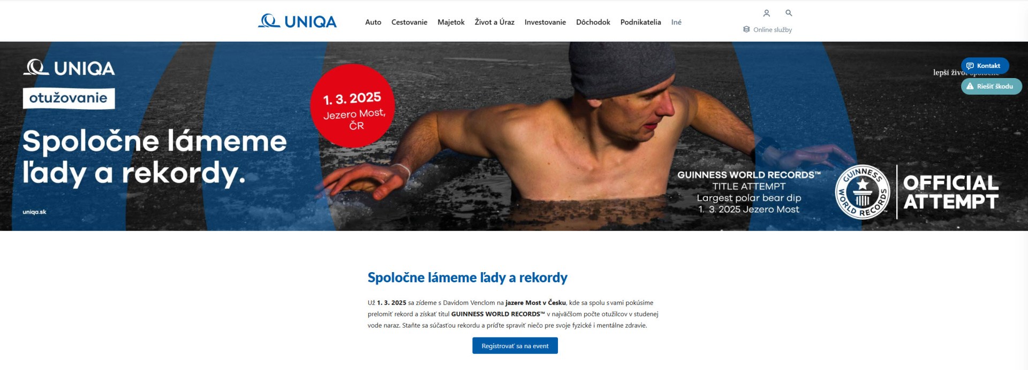Expand the Investovanie menu
The width and height of the screenshot is (1028, 370).
(x=545, y=22)
